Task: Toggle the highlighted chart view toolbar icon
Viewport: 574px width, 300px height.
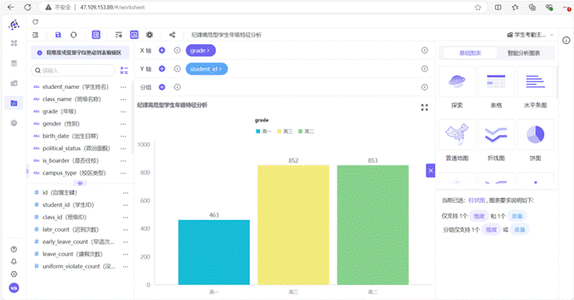Action: click(135, 35)
